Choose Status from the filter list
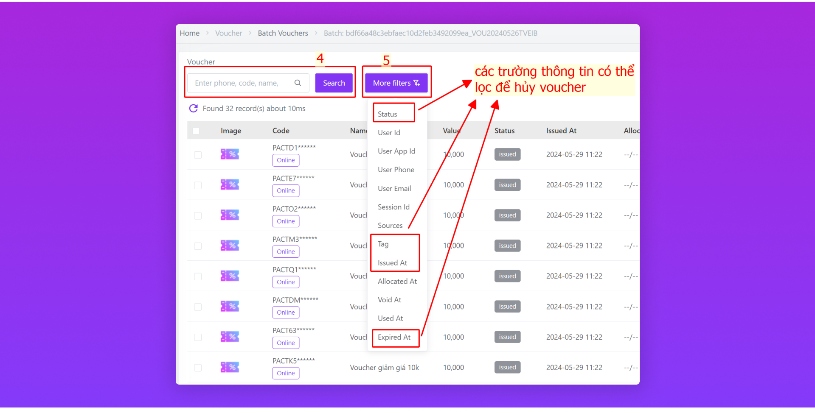 point(388,114)
